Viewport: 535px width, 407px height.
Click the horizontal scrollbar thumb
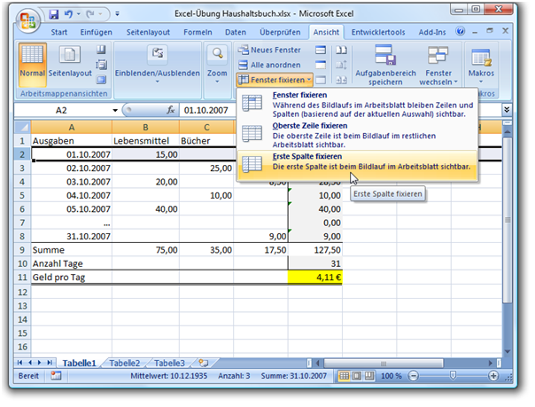(384, 363)
